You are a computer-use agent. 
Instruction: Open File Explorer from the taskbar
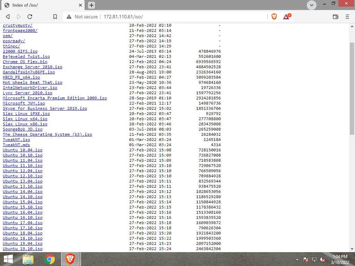tap(28, 259)
